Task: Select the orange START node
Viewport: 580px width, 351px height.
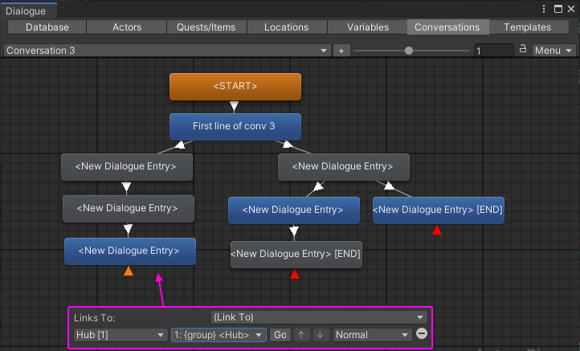Action: [x=235, y=87]
